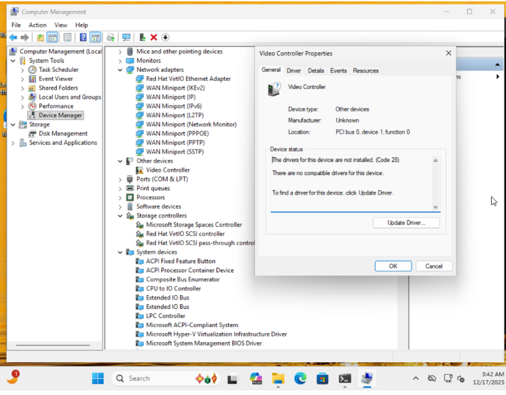Click the gray Forward arrow in toolbar

click(25, 37)
